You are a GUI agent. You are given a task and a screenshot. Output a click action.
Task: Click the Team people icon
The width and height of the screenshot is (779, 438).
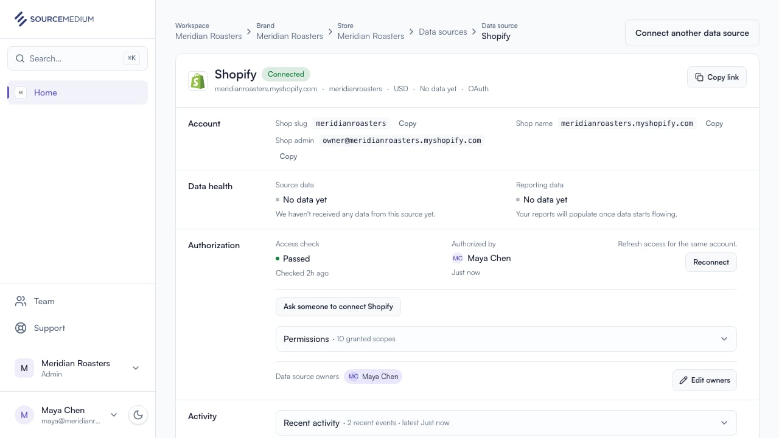click(x=21, y=301)
